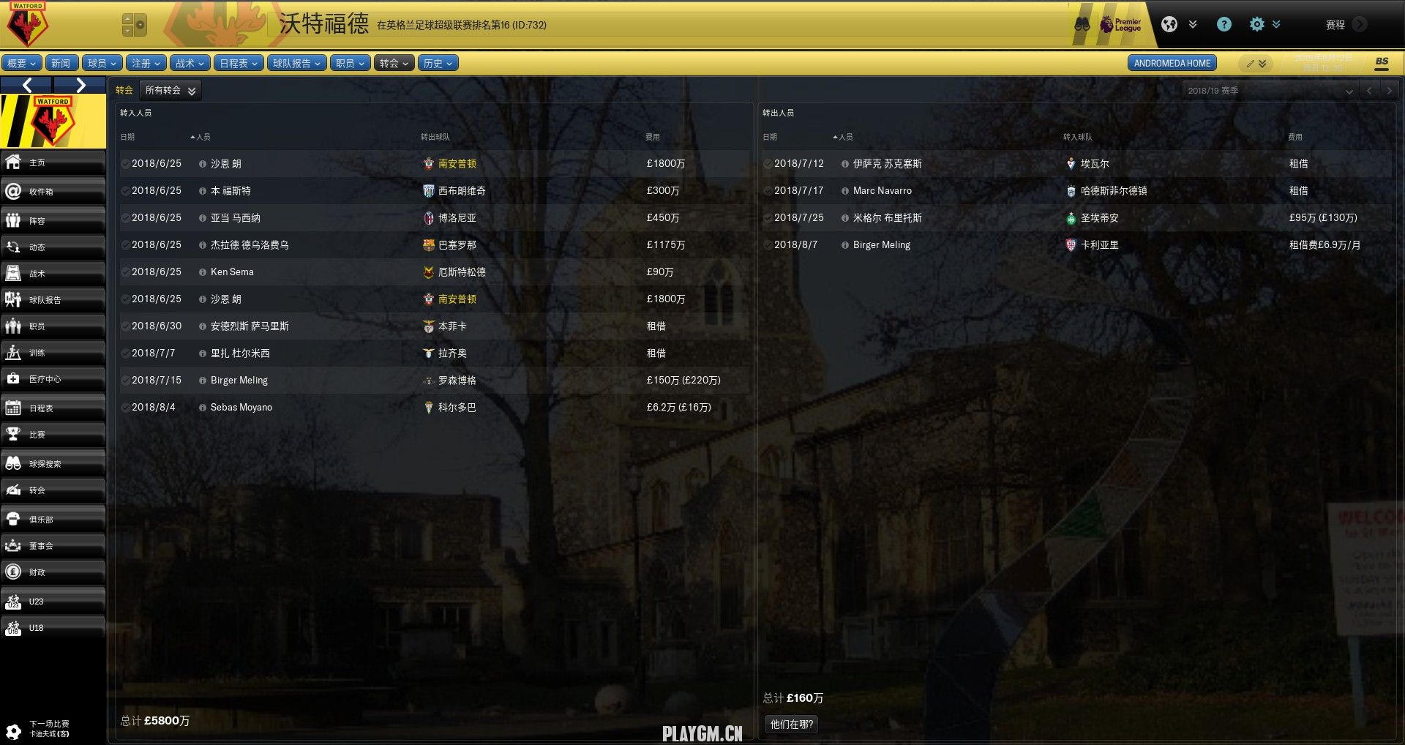The image size is (1405, 745).
Task: Open 医疗中心 medical centre in sidebar
Action: click(53, 379)
